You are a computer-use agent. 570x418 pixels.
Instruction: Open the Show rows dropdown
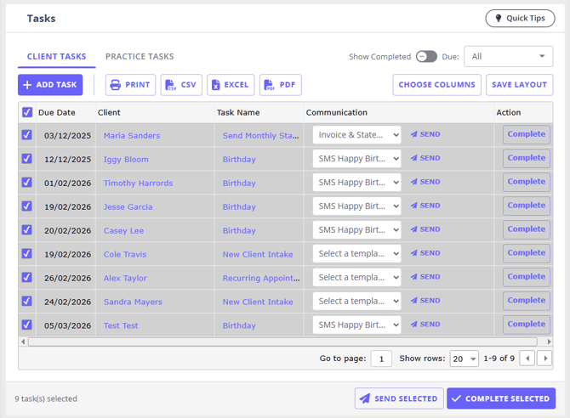click(x=464, y=359)
